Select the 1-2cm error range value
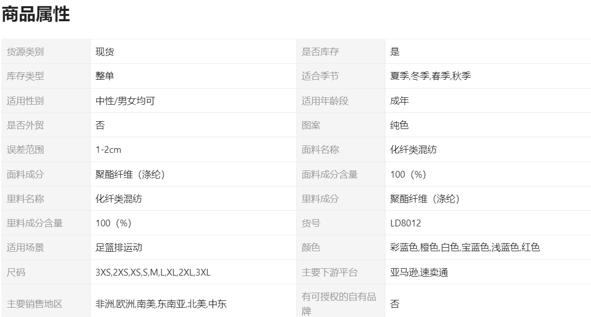Screen dimensions: 591x317 pos(109,150)
